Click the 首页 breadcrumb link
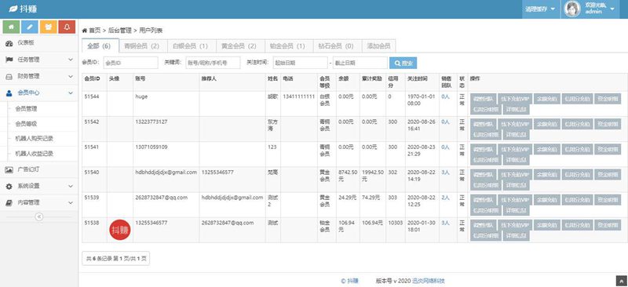The width and height of the screenshot is (628, 287). tap(95, 31)
